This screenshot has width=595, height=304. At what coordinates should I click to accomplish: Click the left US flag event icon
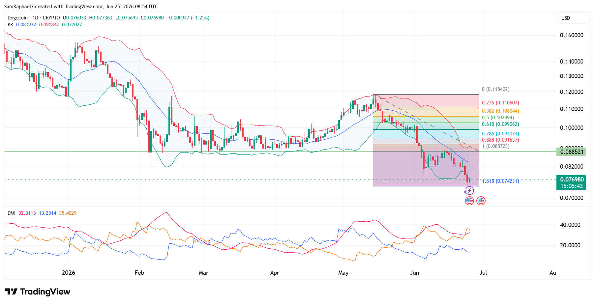(469, 201)
